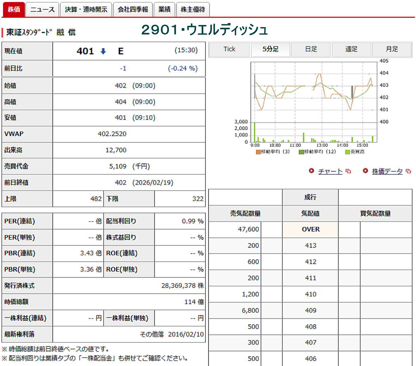The width and height of the screenshot is (416, 366).
Task: Switch chart to 日足 daily view
Action: coord(311,49)
